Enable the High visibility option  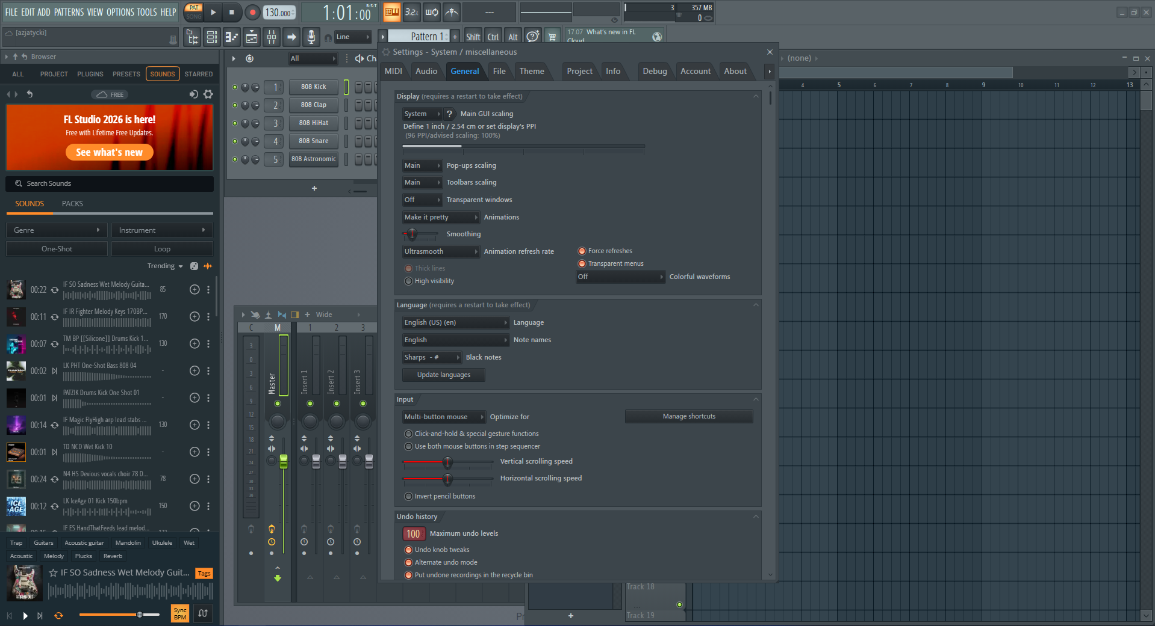tap(408, 281)
